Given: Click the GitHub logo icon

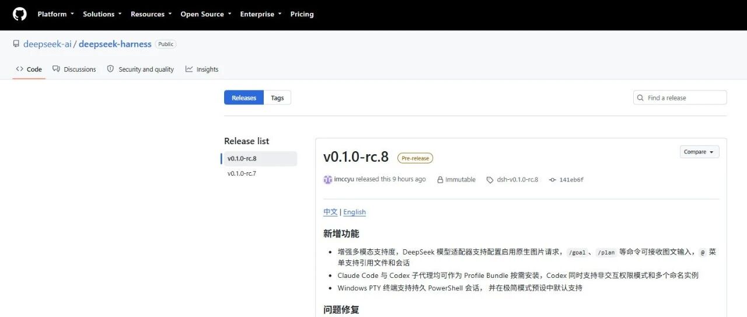Looking at the screenshot, I should pos(19,14).
